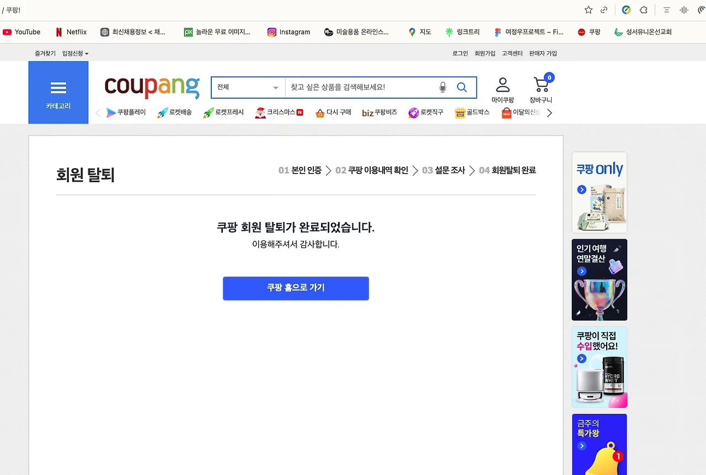
Task: Open the Netflix bookmark
Action: tap(71, 32)
